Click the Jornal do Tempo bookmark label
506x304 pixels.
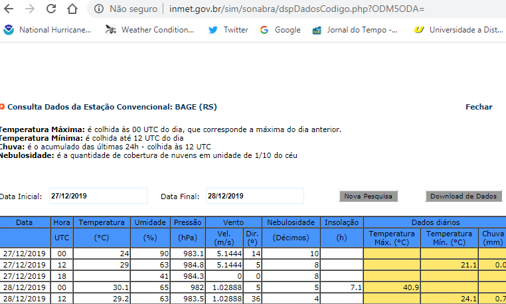[362, 30]
